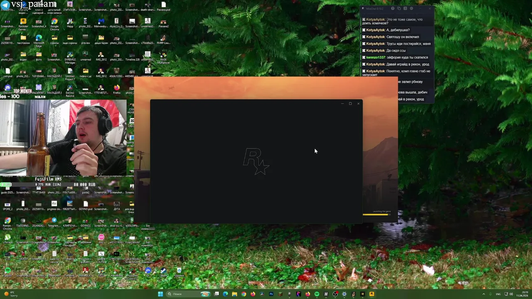The width and height of the screenshot is (532, 299).
Task: Open Google Chrome desktop shortcut
Action: click(x=54, y=24)
